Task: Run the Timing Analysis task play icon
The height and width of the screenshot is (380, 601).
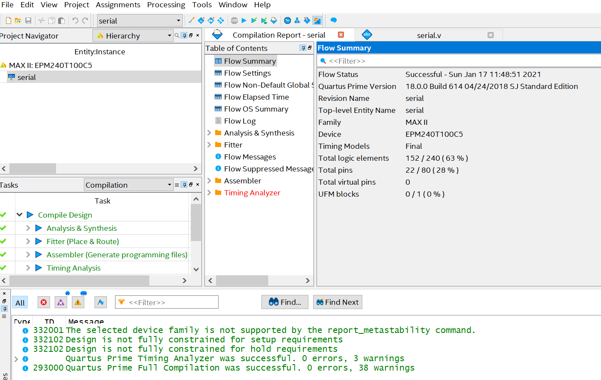Action: coord(38,268)
